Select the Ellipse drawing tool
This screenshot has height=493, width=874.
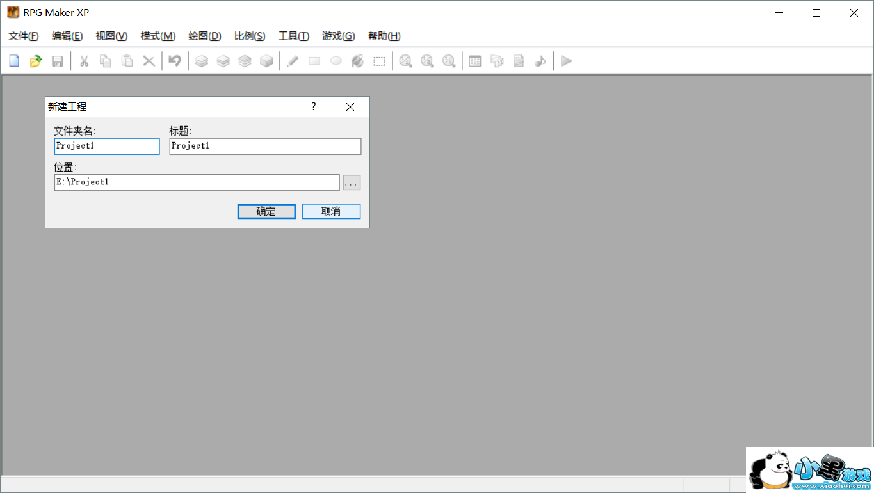[336, 61]
